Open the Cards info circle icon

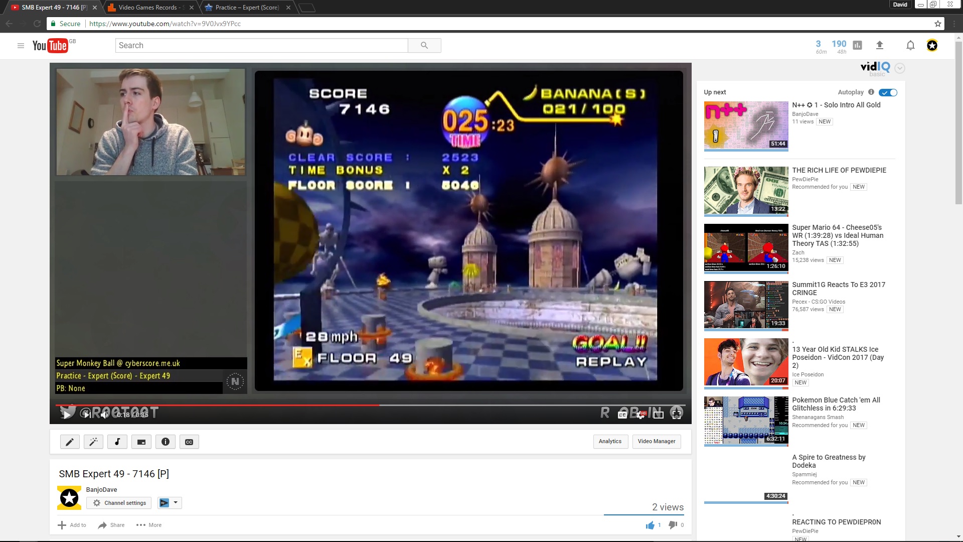[166, 442]
